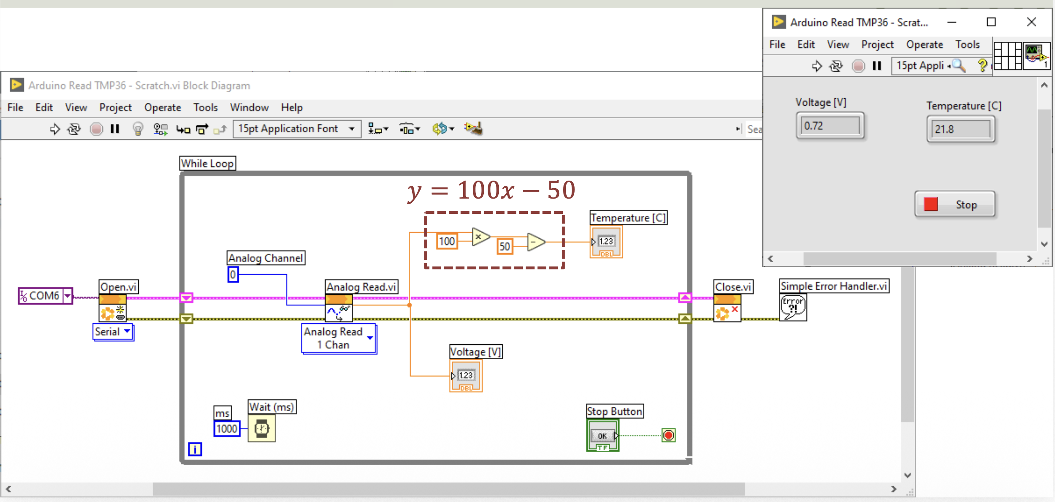Click vertical scrollbar of front panel
This screenshot has height=502, width=1055.
1044,168
